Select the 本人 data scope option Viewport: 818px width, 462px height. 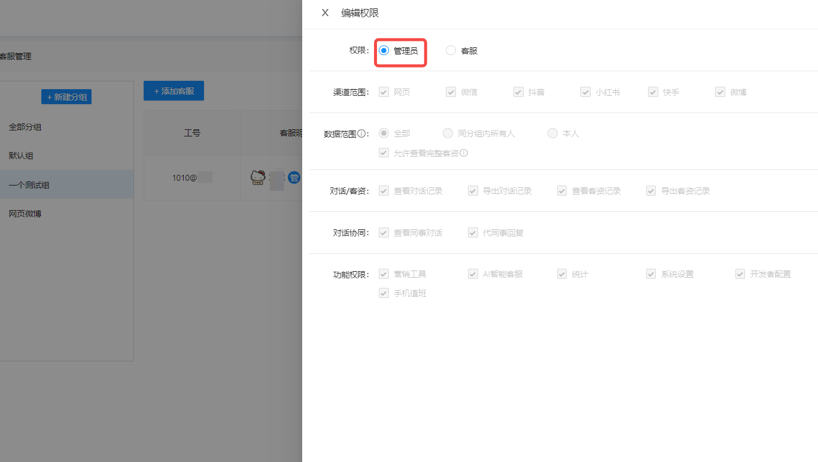point(552,133)
